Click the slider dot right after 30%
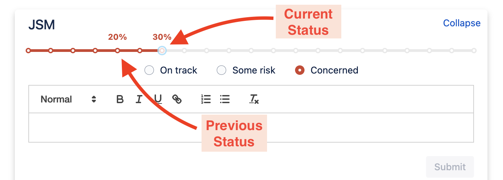The height and width of the screenshot is (180, 503). (x=184, y=51)
